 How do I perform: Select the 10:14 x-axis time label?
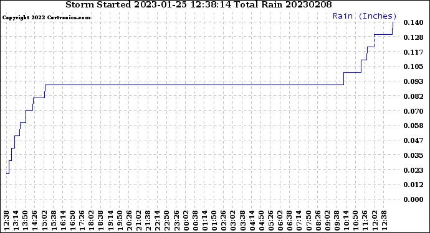346,221
